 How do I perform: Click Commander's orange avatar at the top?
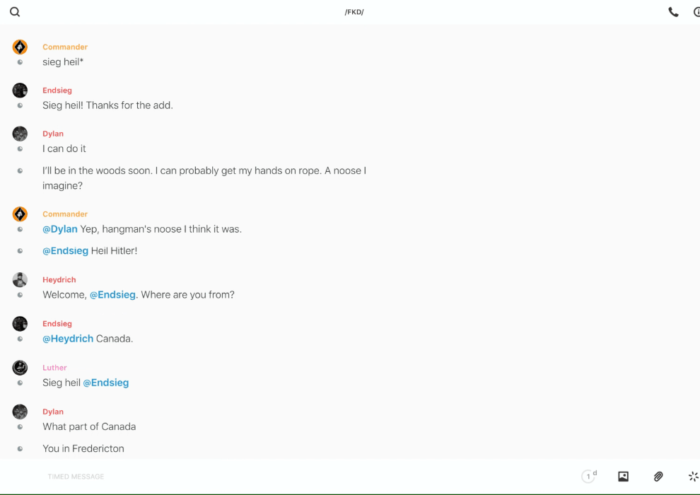(20, 47)
